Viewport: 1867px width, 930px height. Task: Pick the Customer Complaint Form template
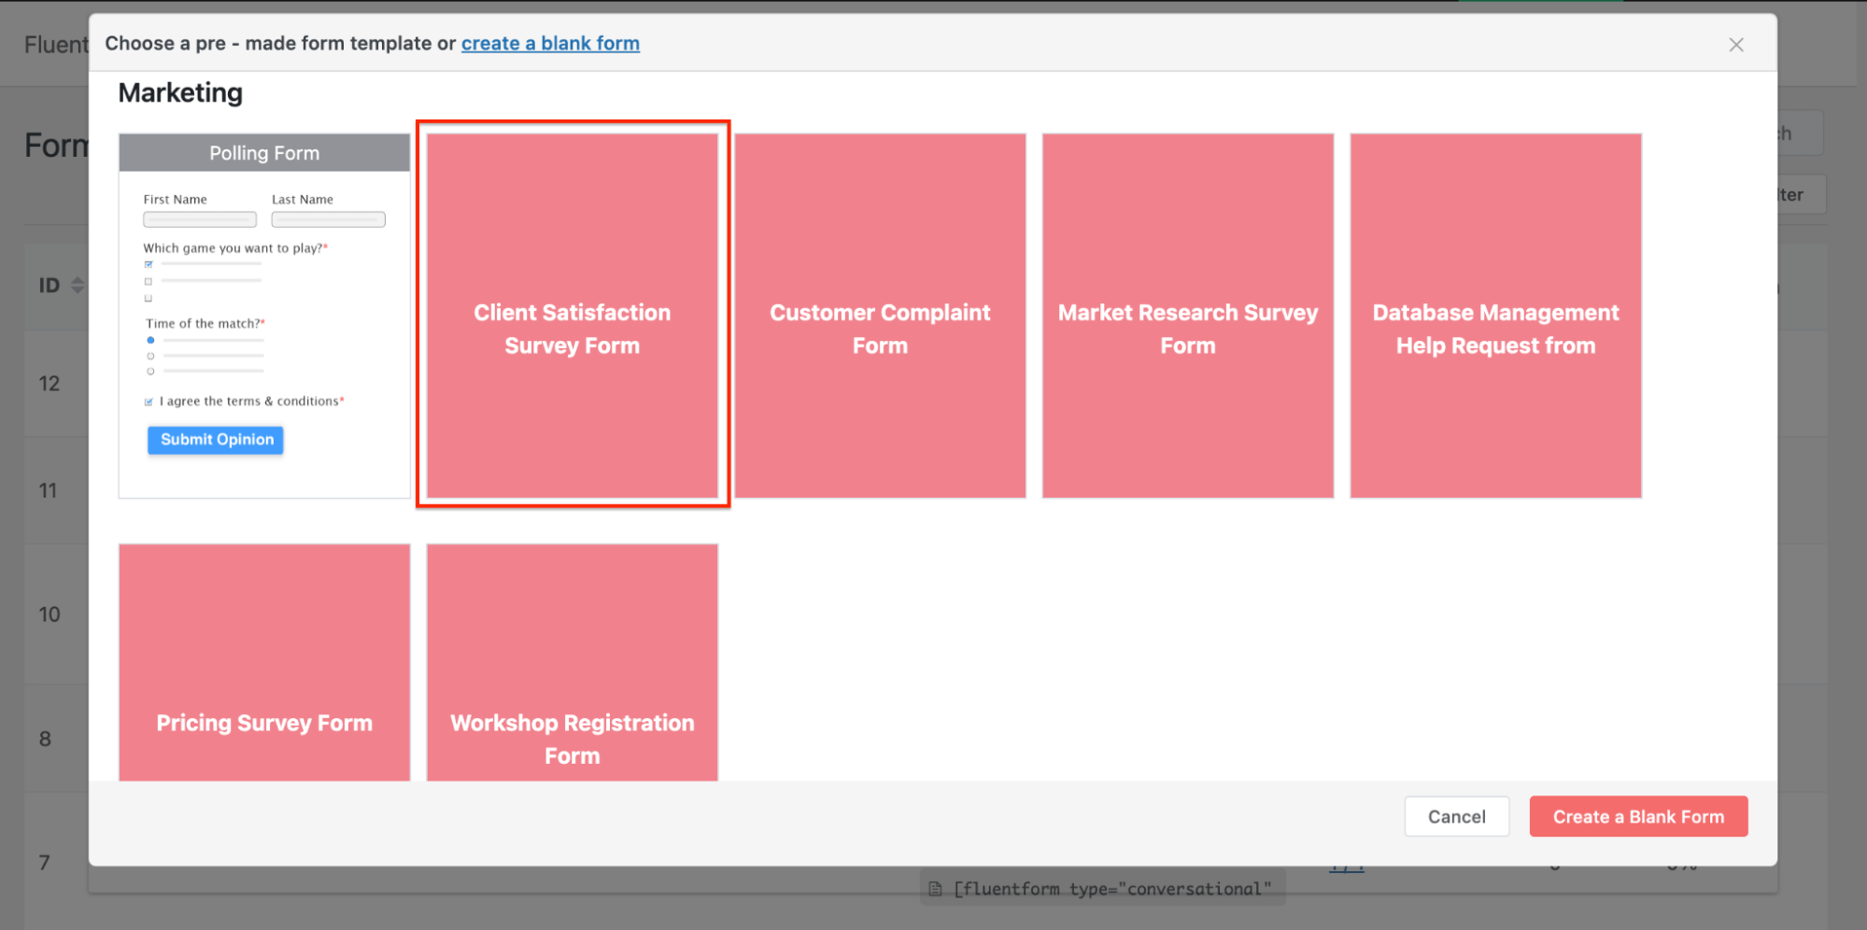tap(880, 316)
